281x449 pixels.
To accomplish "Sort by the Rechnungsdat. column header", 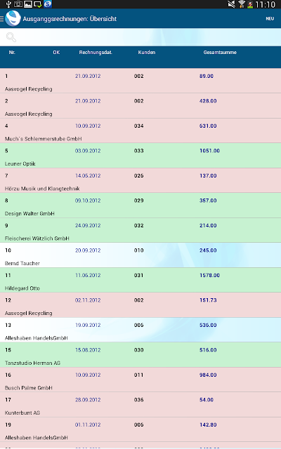I will (x=96, y=53).
